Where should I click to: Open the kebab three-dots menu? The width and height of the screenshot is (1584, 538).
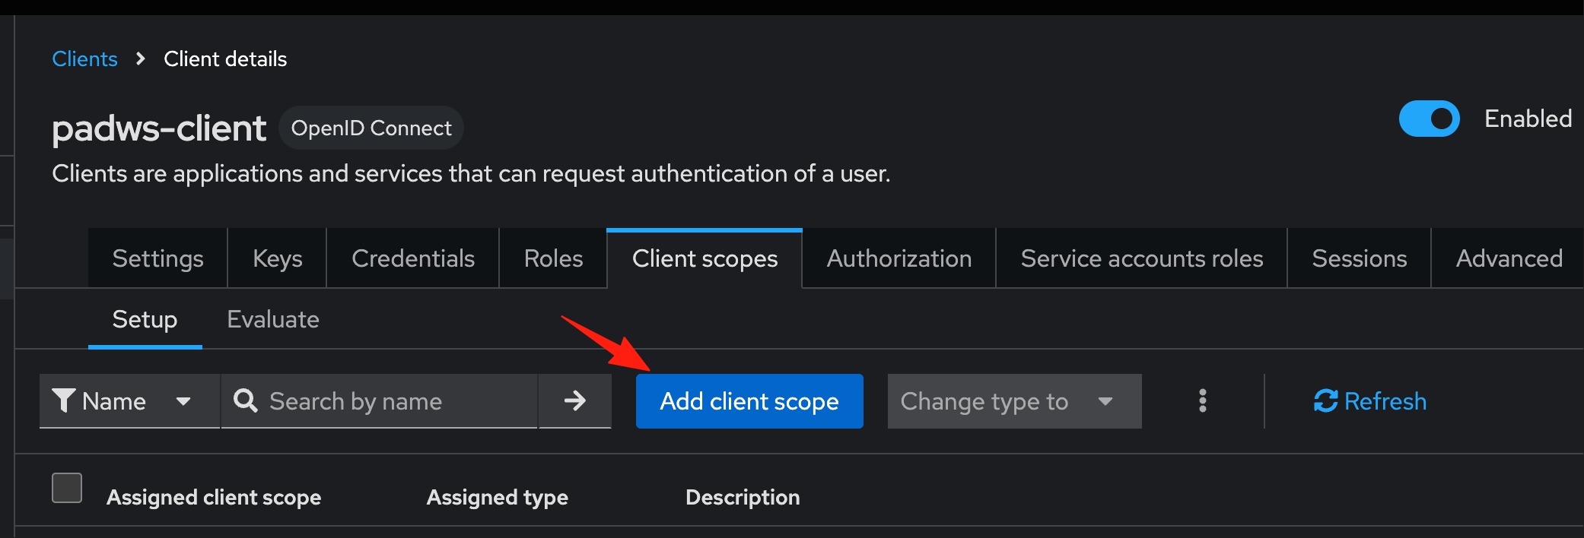[1202, 400]
